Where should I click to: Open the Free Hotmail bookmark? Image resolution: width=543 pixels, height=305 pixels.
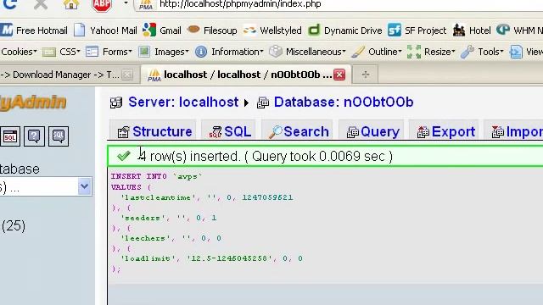coord(34,30)
